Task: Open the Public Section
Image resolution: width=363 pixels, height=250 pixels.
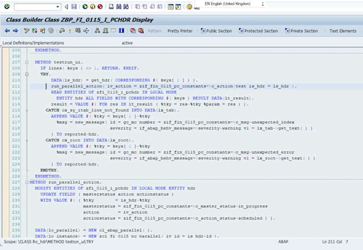Action: (216, 31)
